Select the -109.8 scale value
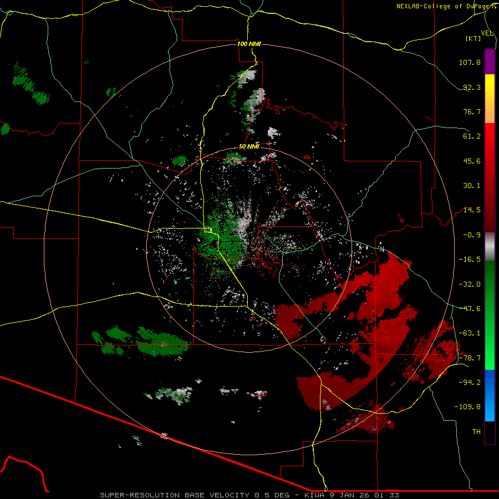Viewport: 499px width, 499px height. [467, 407]
